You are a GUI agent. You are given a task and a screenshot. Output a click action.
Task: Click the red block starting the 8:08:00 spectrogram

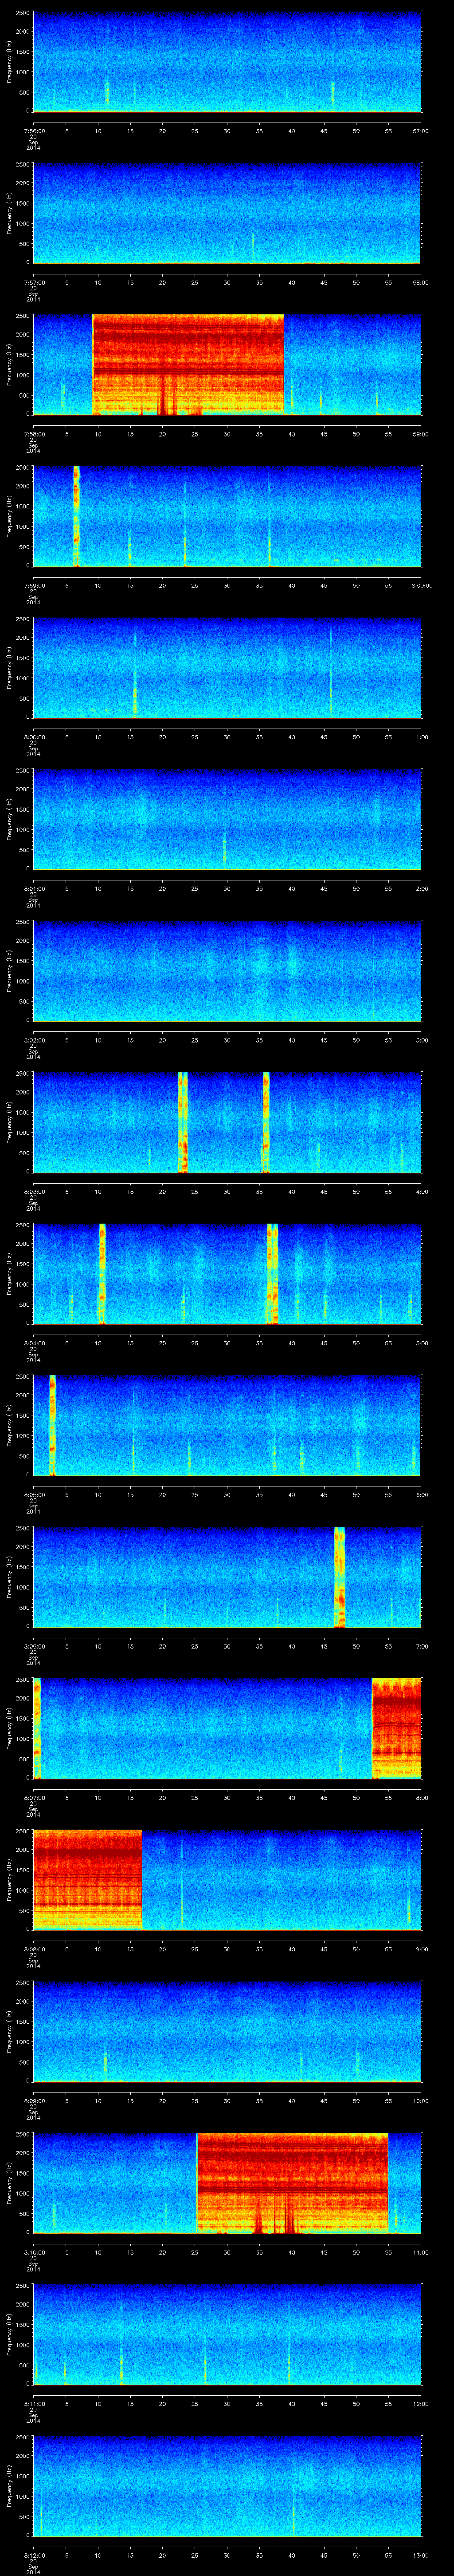[87, 1880]
